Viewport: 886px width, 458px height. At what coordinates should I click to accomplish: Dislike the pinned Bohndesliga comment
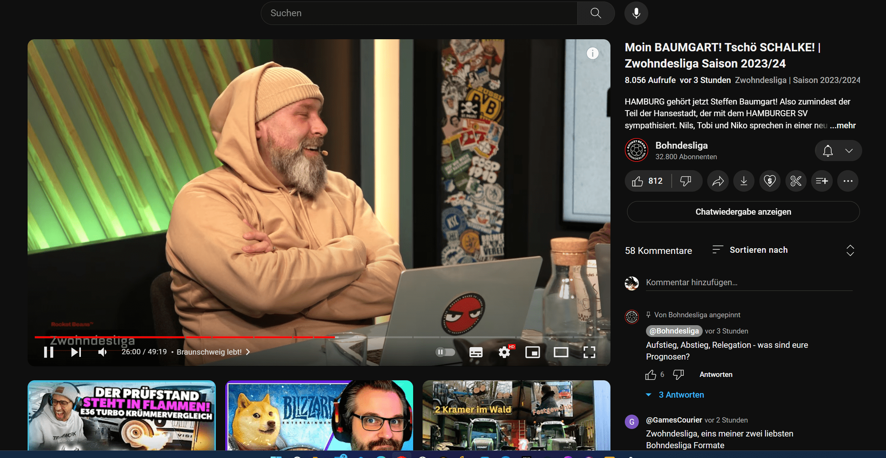pos(678,375)
